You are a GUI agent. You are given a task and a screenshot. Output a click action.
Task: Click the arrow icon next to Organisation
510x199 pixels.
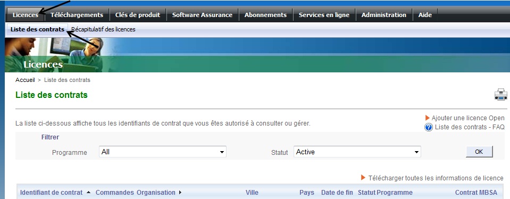coord(180,193)
